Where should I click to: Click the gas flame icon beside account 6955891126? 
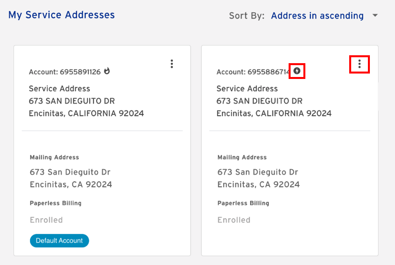tap(107, 71)
